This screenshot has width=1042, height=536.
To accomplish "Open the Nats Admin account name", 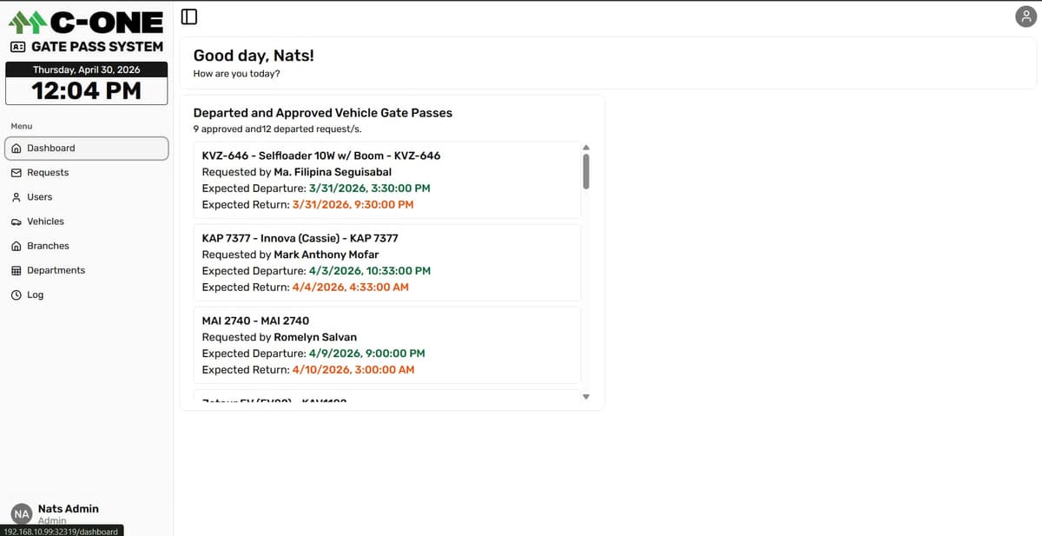I will 69,509.
